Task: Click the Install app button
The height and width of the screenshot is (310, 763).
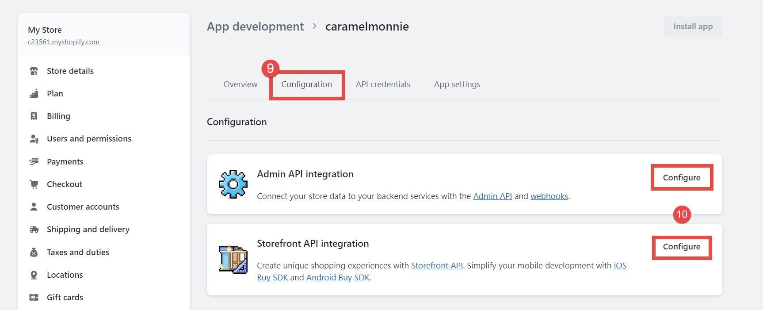Action: pos(693,26)
